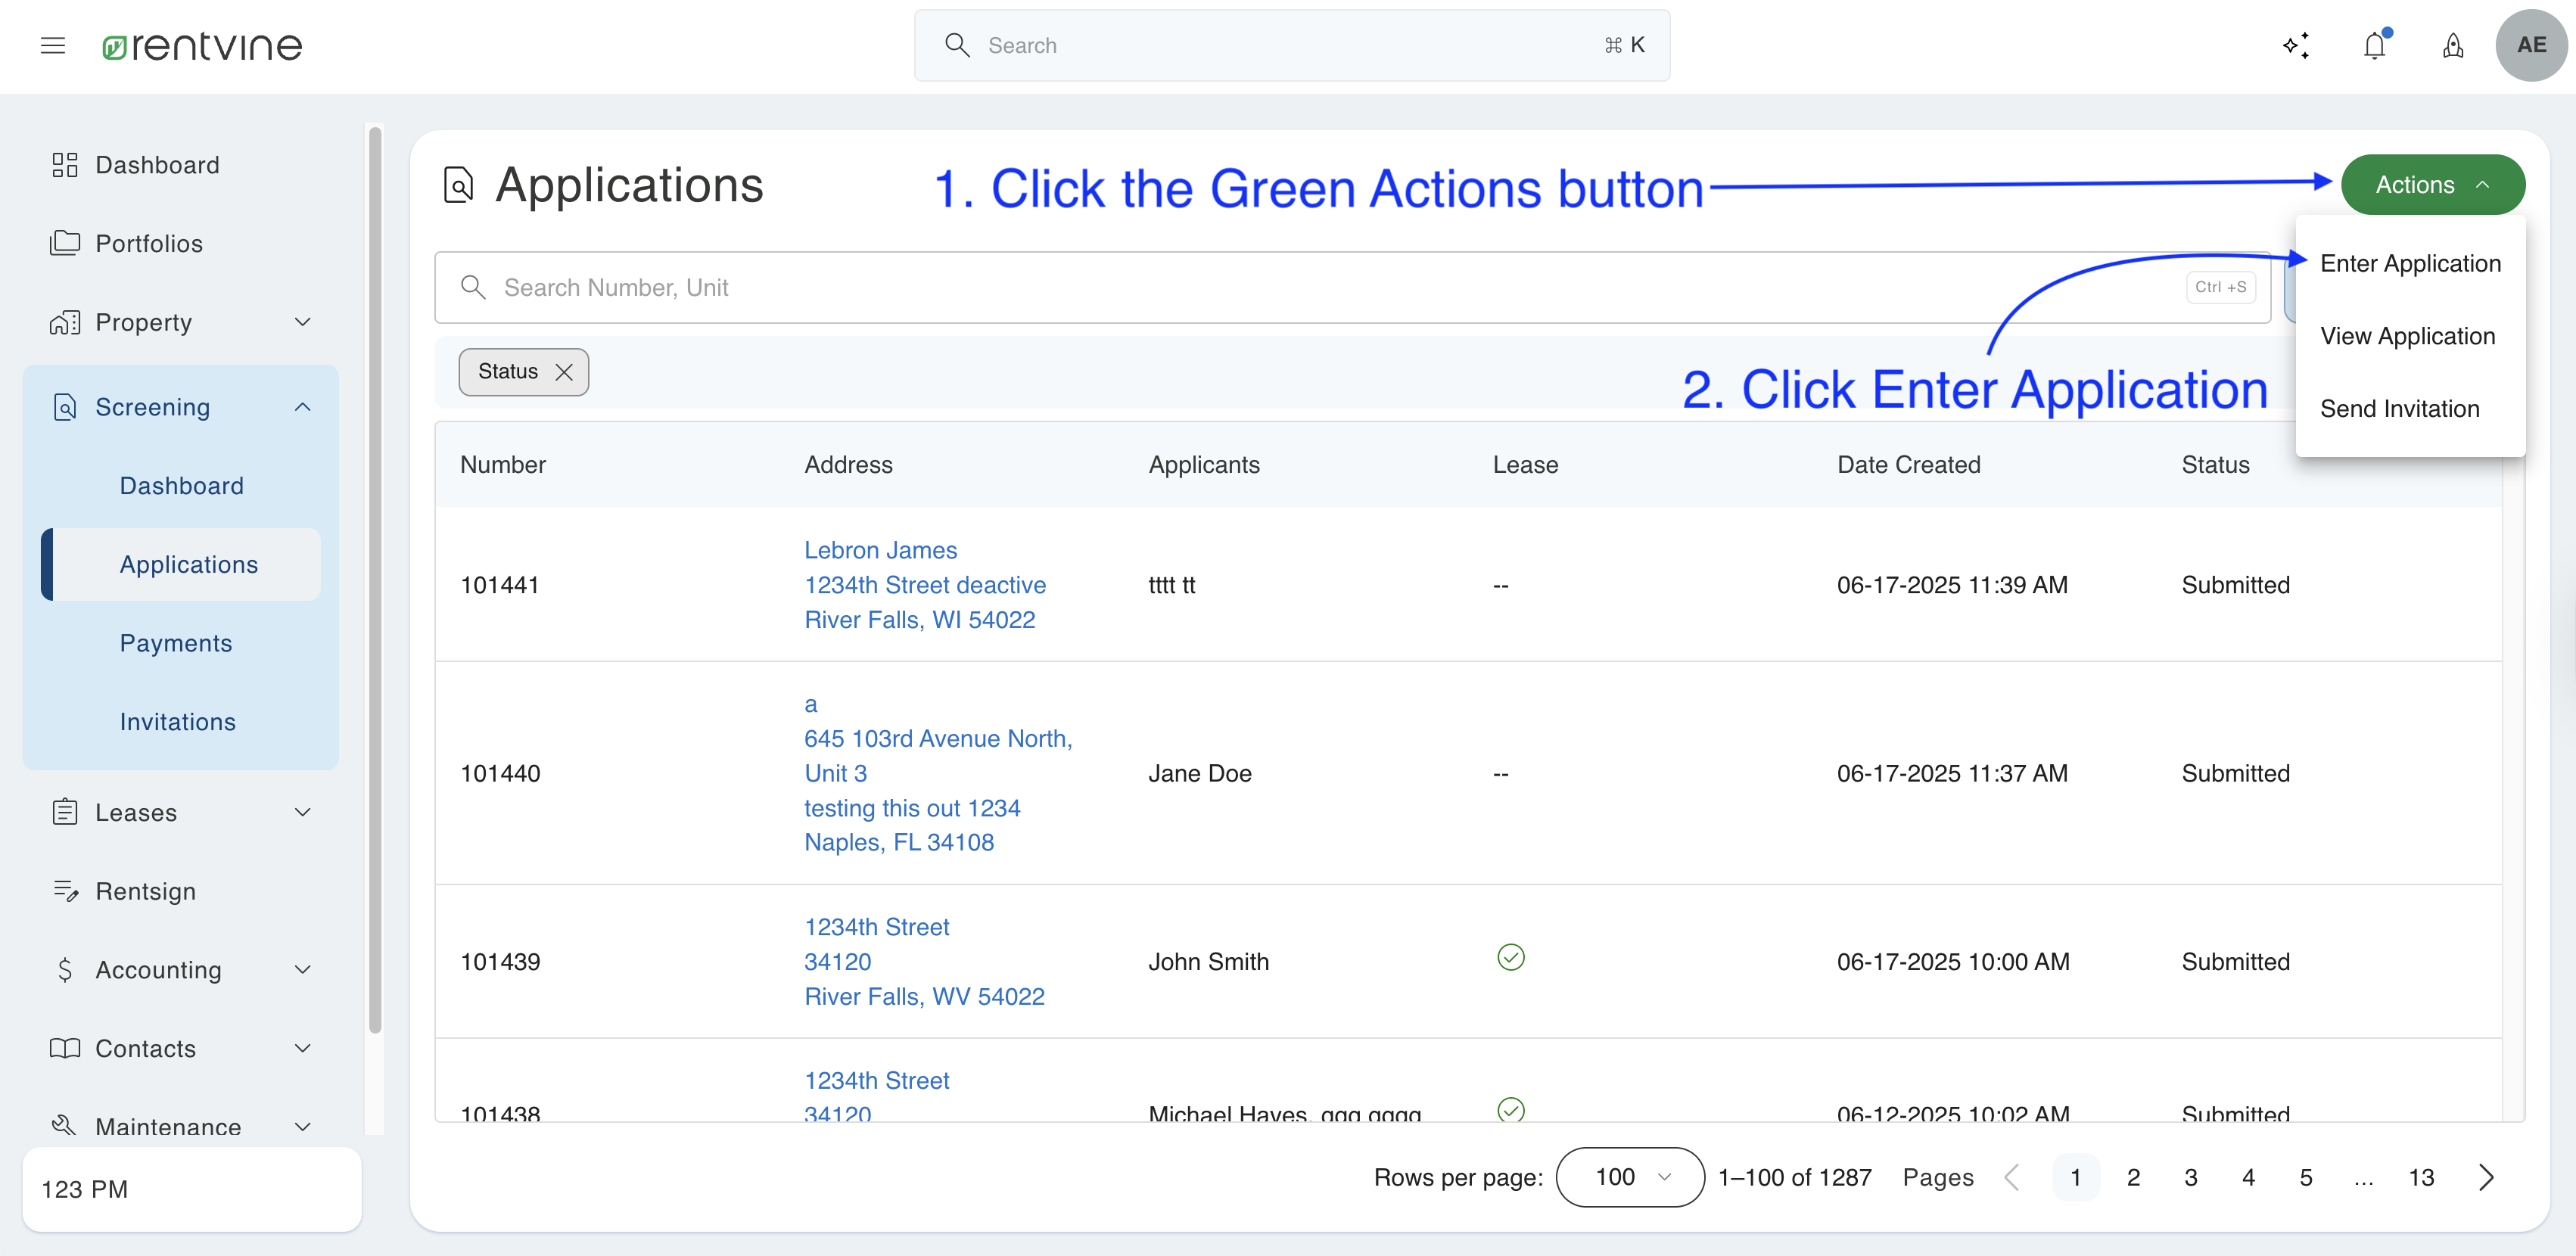
Task: Click application number 101441
Action: pos(499,585)
